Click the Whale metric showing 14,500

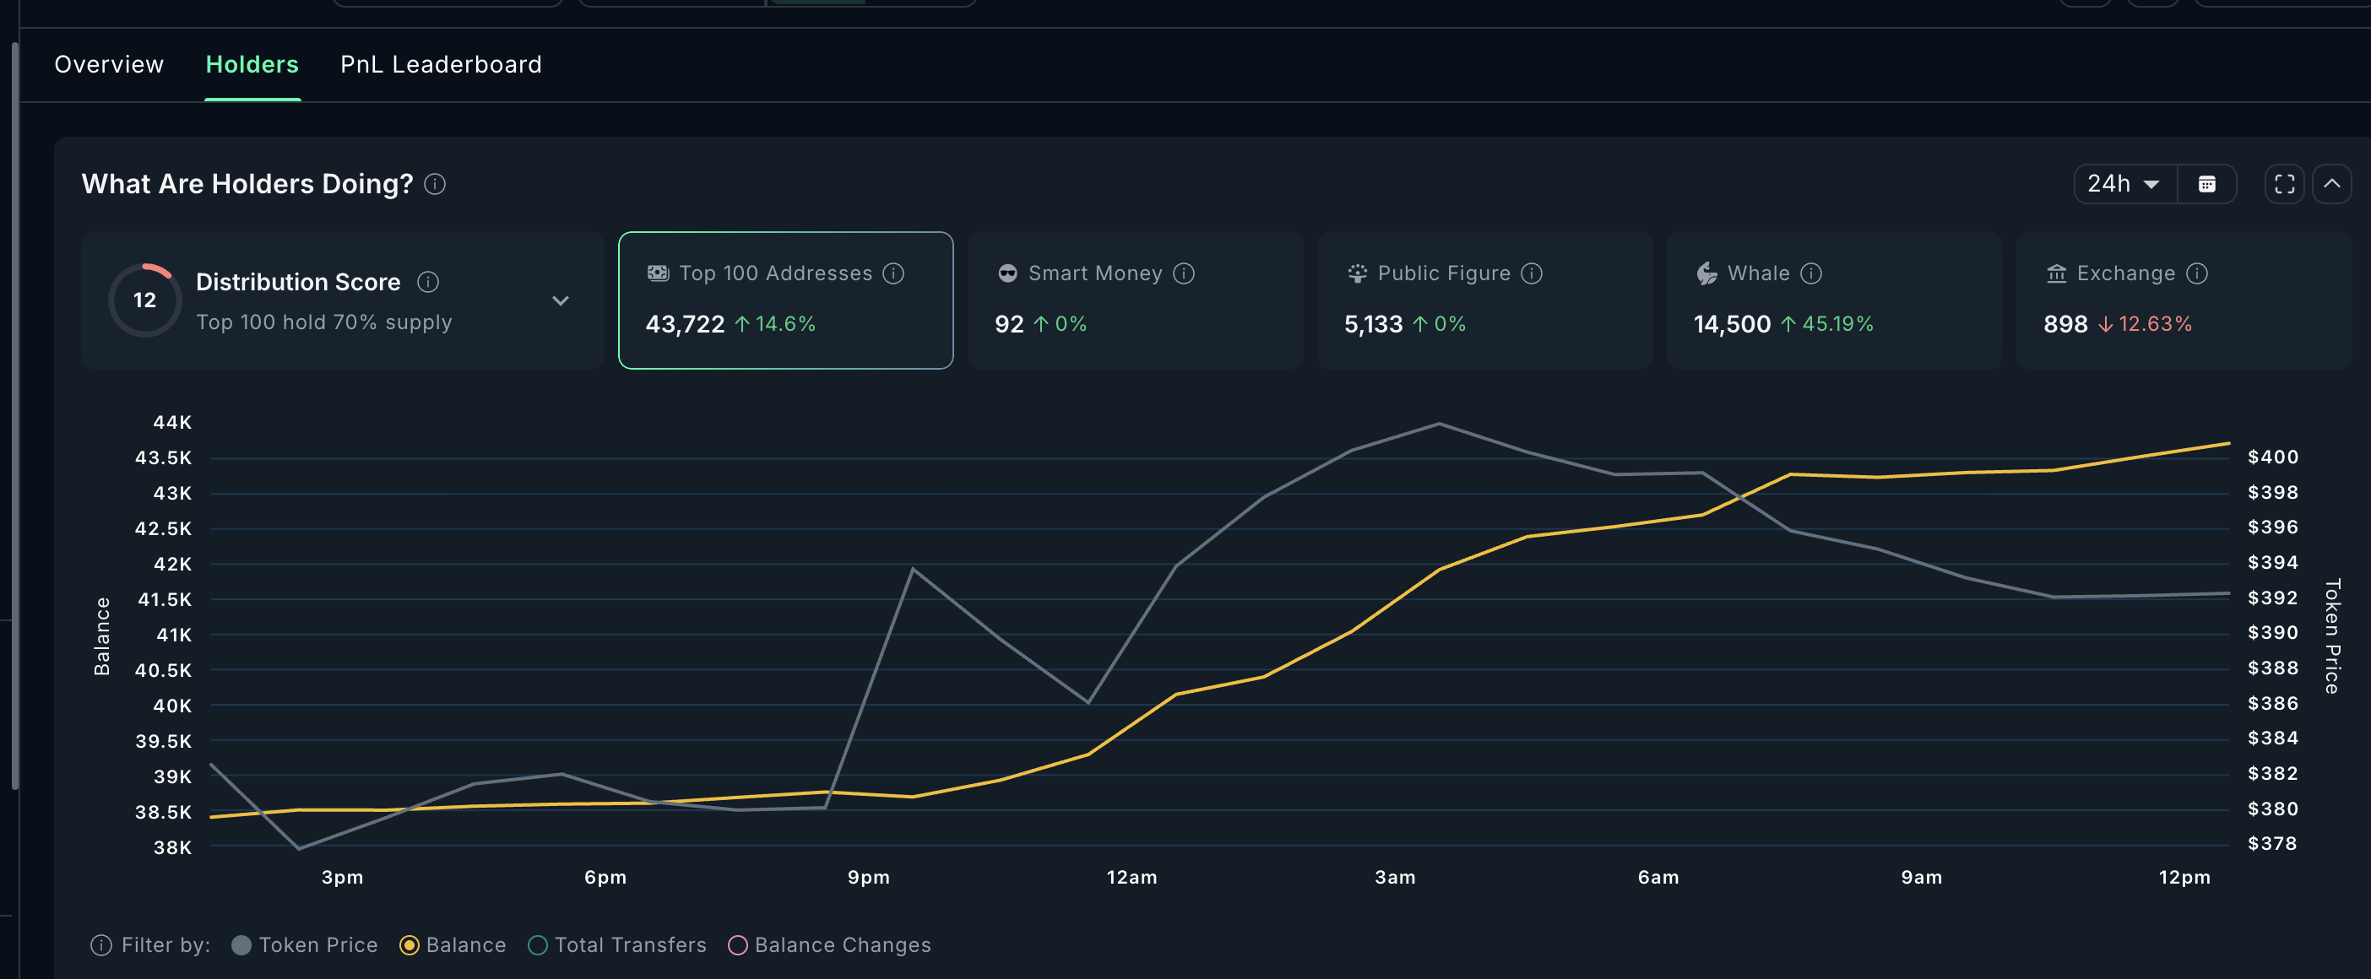pos(1731,324)
